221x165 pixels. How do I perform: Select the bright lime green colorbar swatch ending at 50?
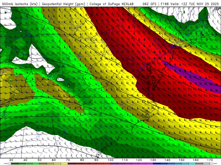(36, 163)
